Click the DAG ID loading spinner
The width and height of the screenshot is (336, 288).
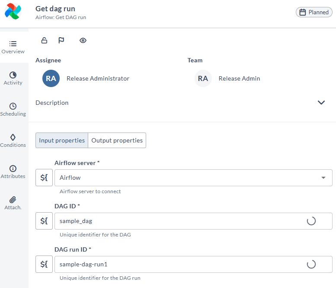tap(311, 221)
